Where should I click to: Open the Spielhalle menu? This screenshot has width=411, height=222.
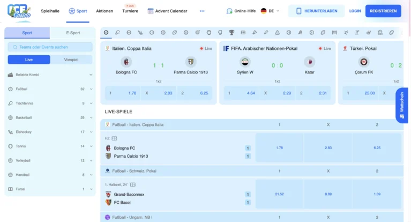[x=50, y=11]
